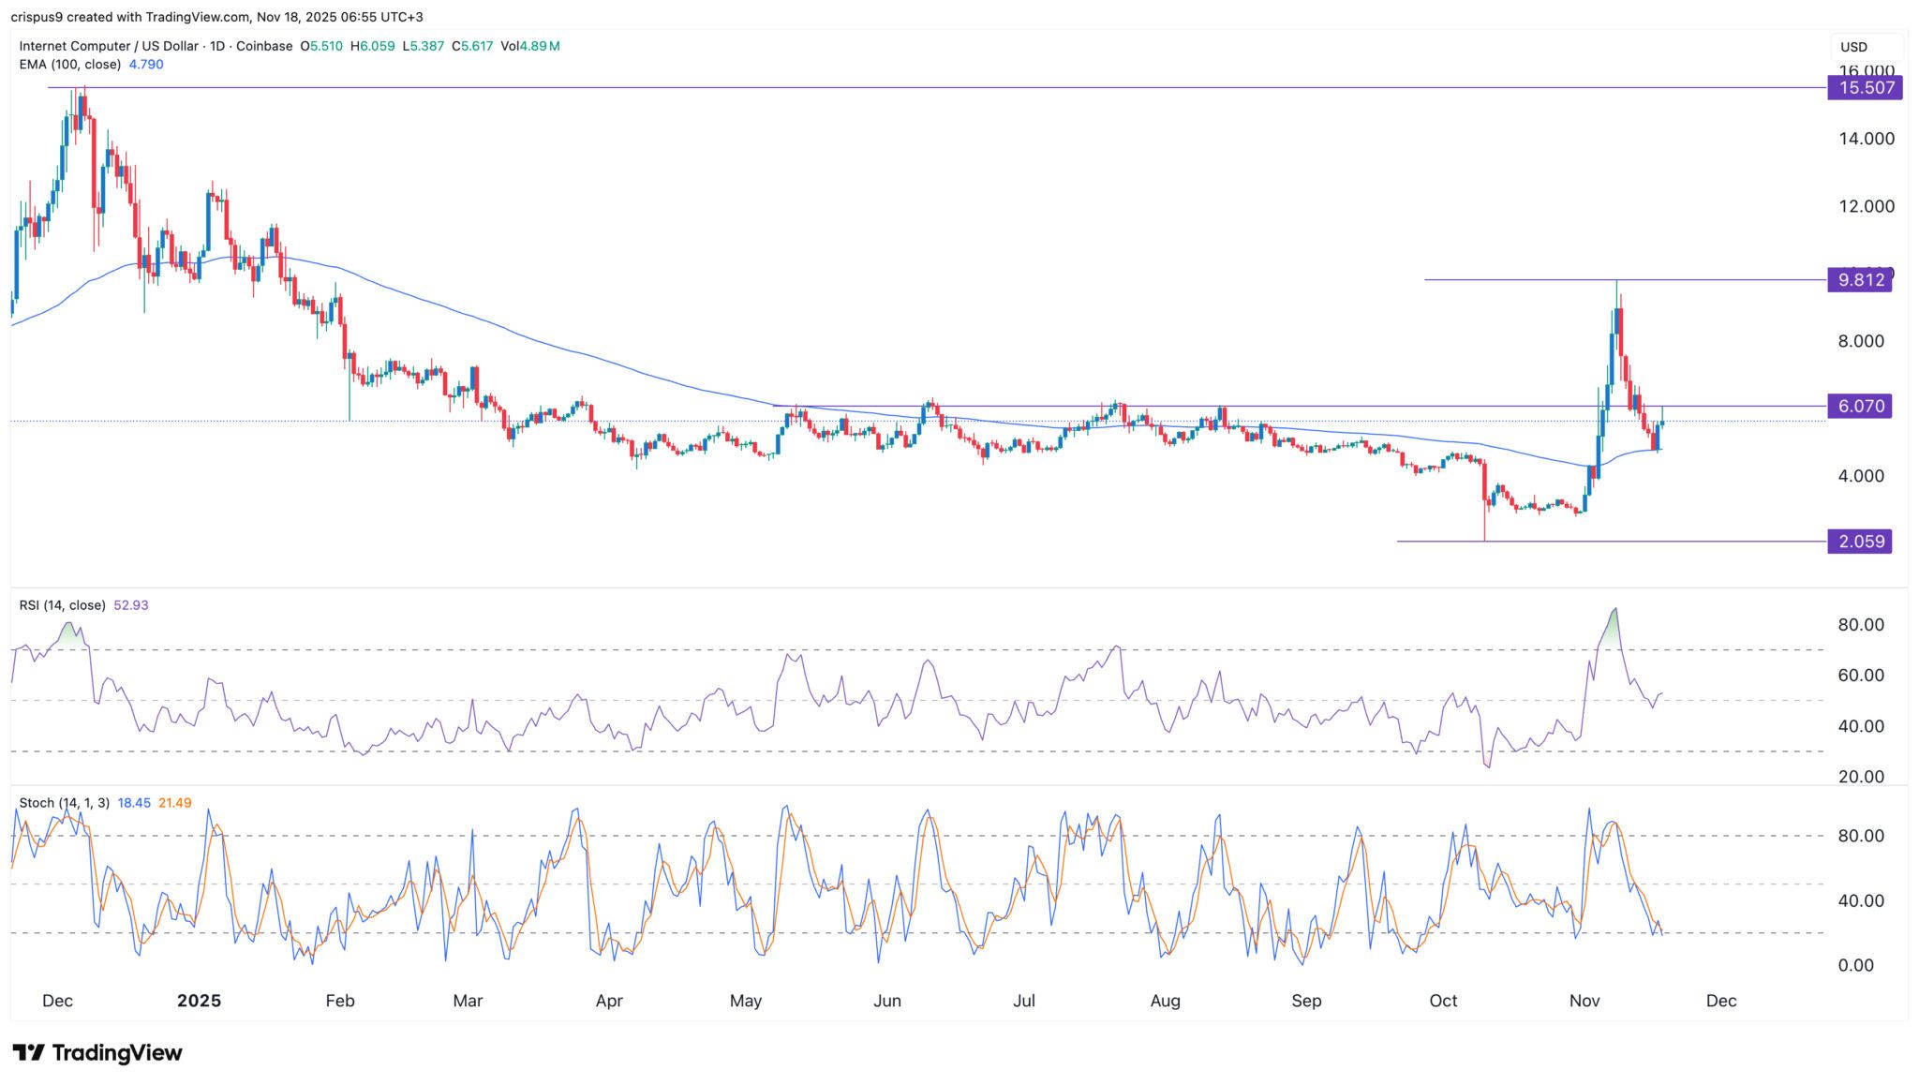Click the crispus9 created with TradingView.com caption

click(x=216, y=17)
